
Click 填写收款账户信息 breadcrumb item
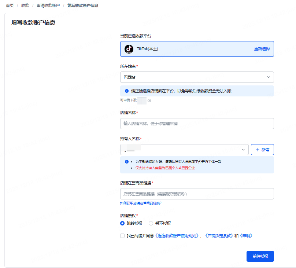point(83,5)
